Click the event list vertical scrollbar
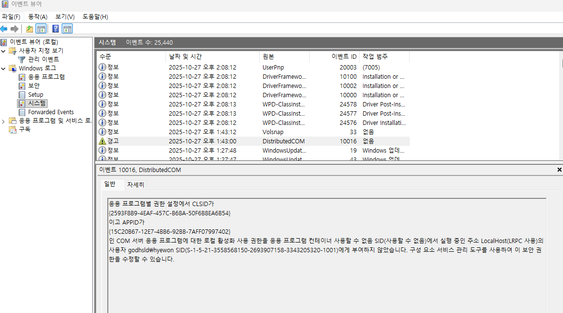The width and height of the screenshot is (563, 313). [x=561, y=105]
